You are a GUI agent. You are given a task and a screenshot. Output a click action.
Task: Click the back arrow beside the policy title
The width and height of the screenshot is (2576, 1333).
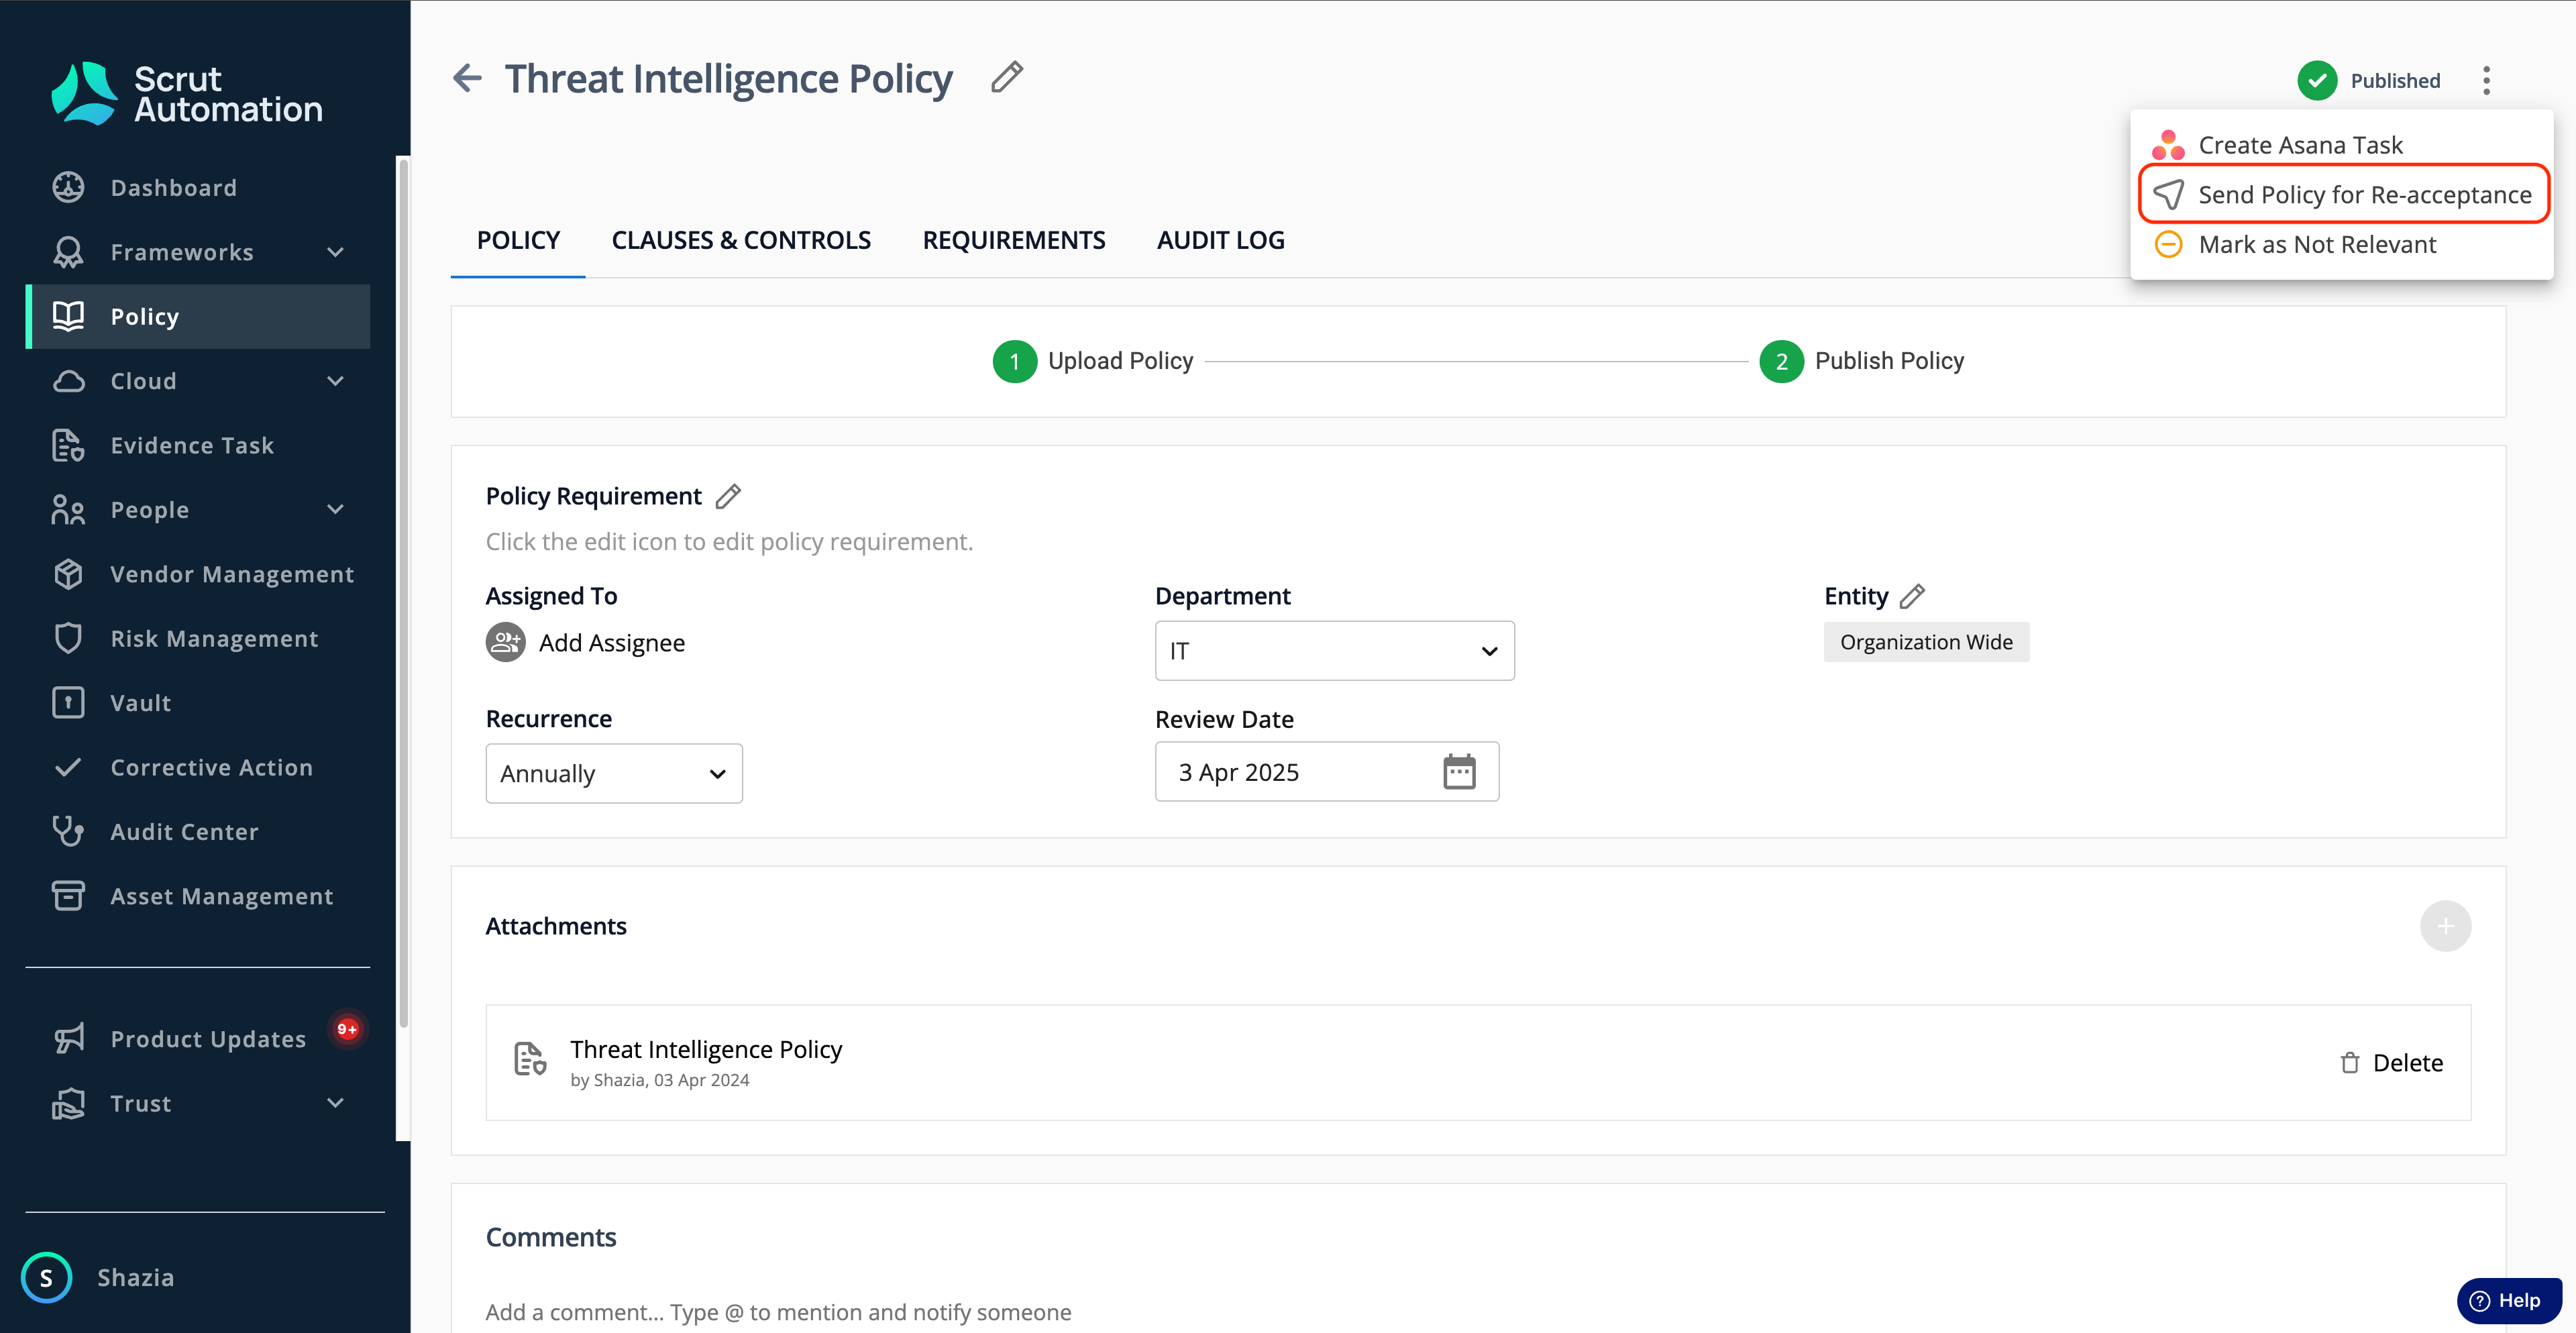pyautogui.click(x=467, y=78)
